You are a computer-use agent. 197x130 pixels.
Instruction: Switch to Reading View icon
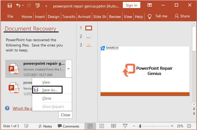(113, 126)
